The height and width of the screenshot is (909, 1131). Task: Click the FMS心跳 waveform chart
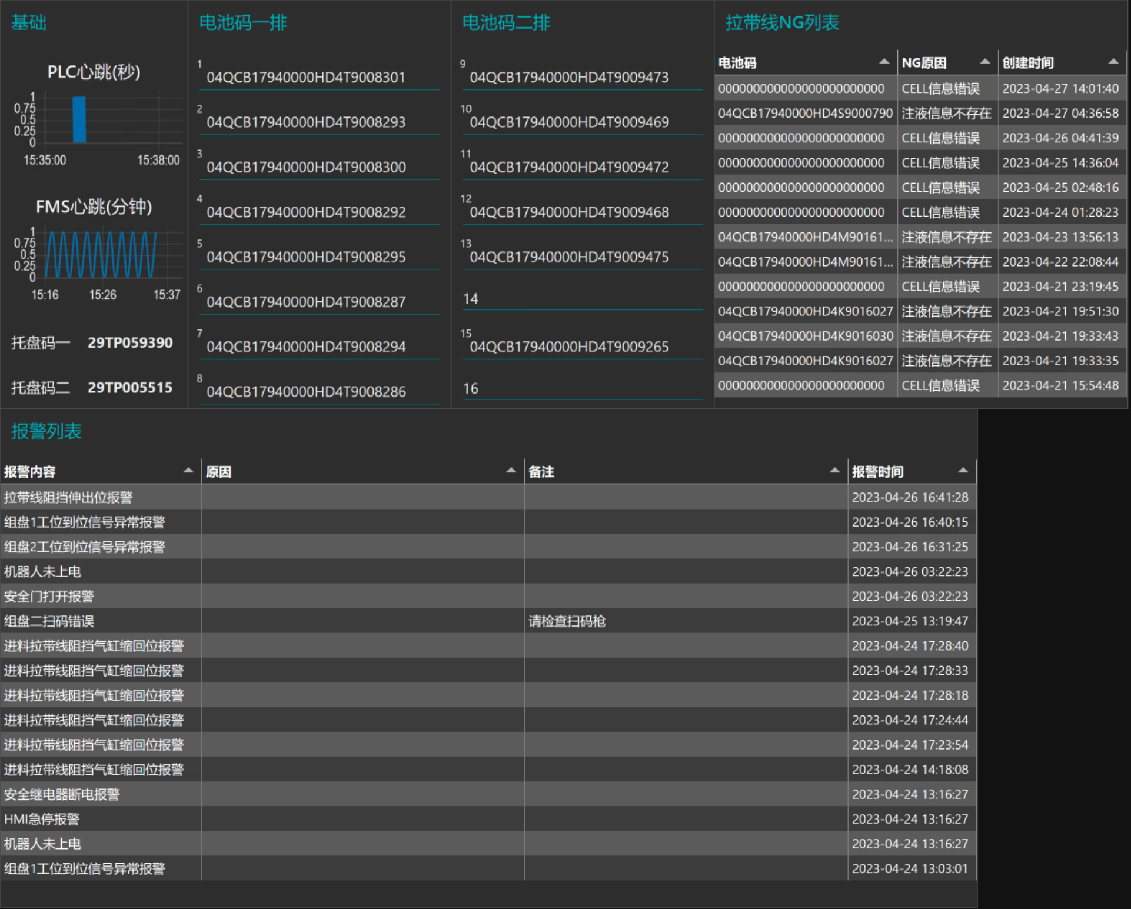(x=101, y=254)
